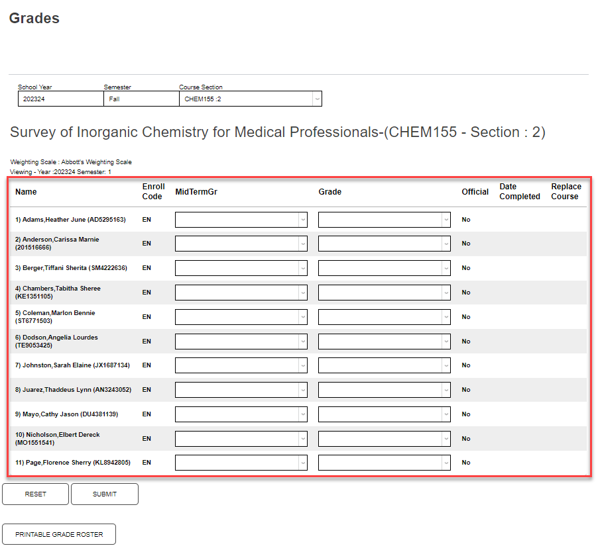The width and height of the screenshot is (598, 552).
Task: Click the SUBMIT button
Action: tap(104, 494)
